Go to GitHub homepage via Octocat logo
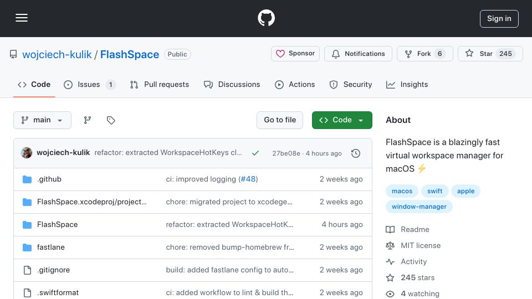 coord(266,18)
